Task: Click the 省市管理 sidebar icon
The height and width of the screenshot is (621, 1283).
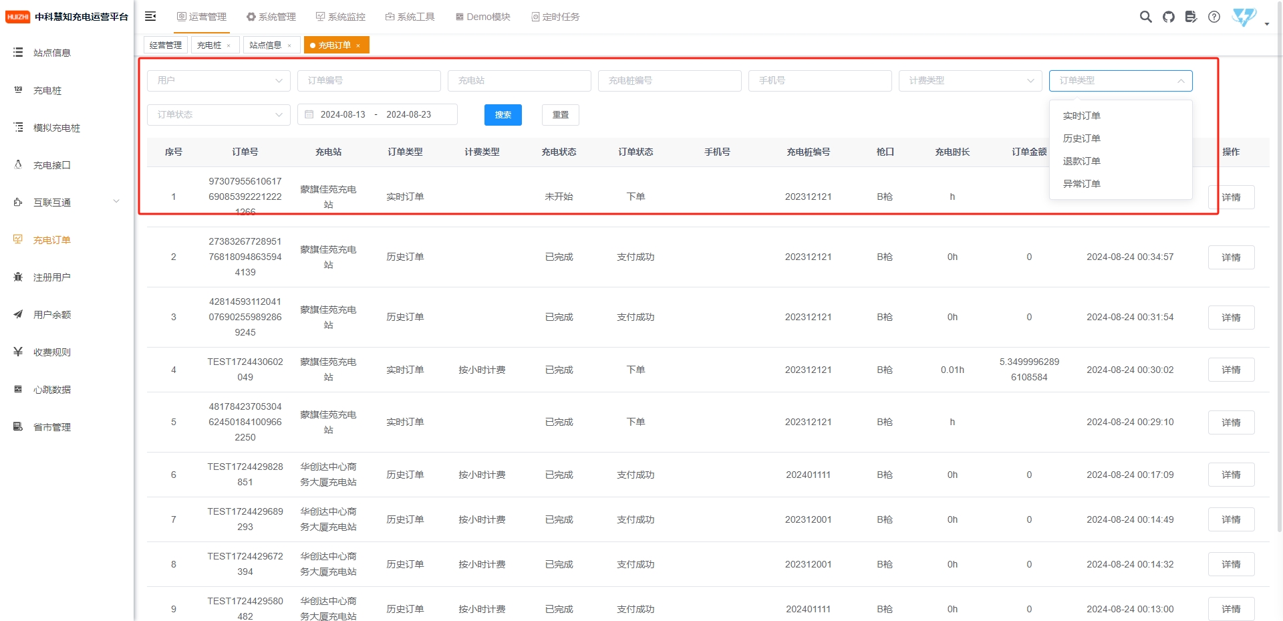Action: [18, 426]
